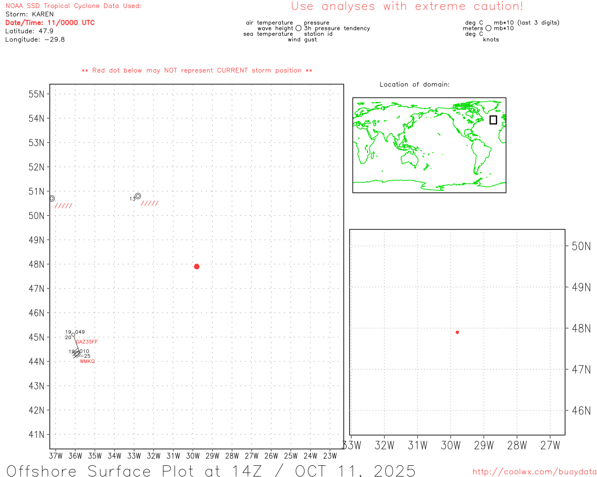597x477 pixels.
Task: Click the "Longitude: -29.8" text
Action: [35, 40]
